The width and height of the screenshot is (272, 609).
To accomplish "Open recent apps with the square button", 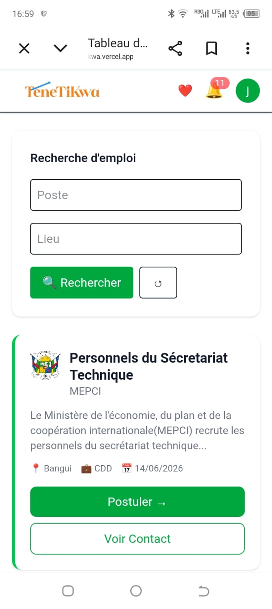I will pos(68,591).
